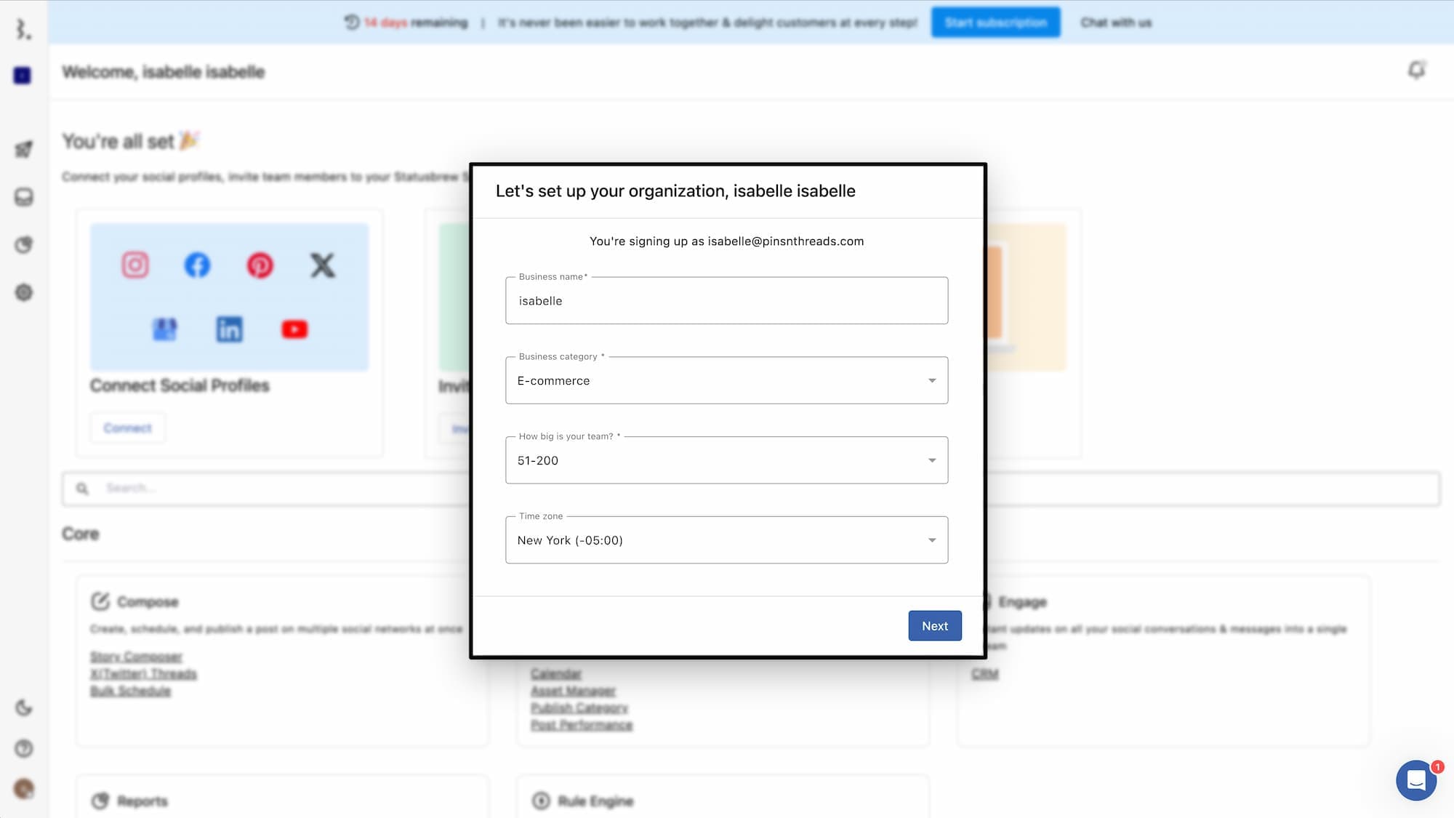Expand the Business category dropdown
The height and width of the screenshot is (818, 1454).
coord(726,380)
